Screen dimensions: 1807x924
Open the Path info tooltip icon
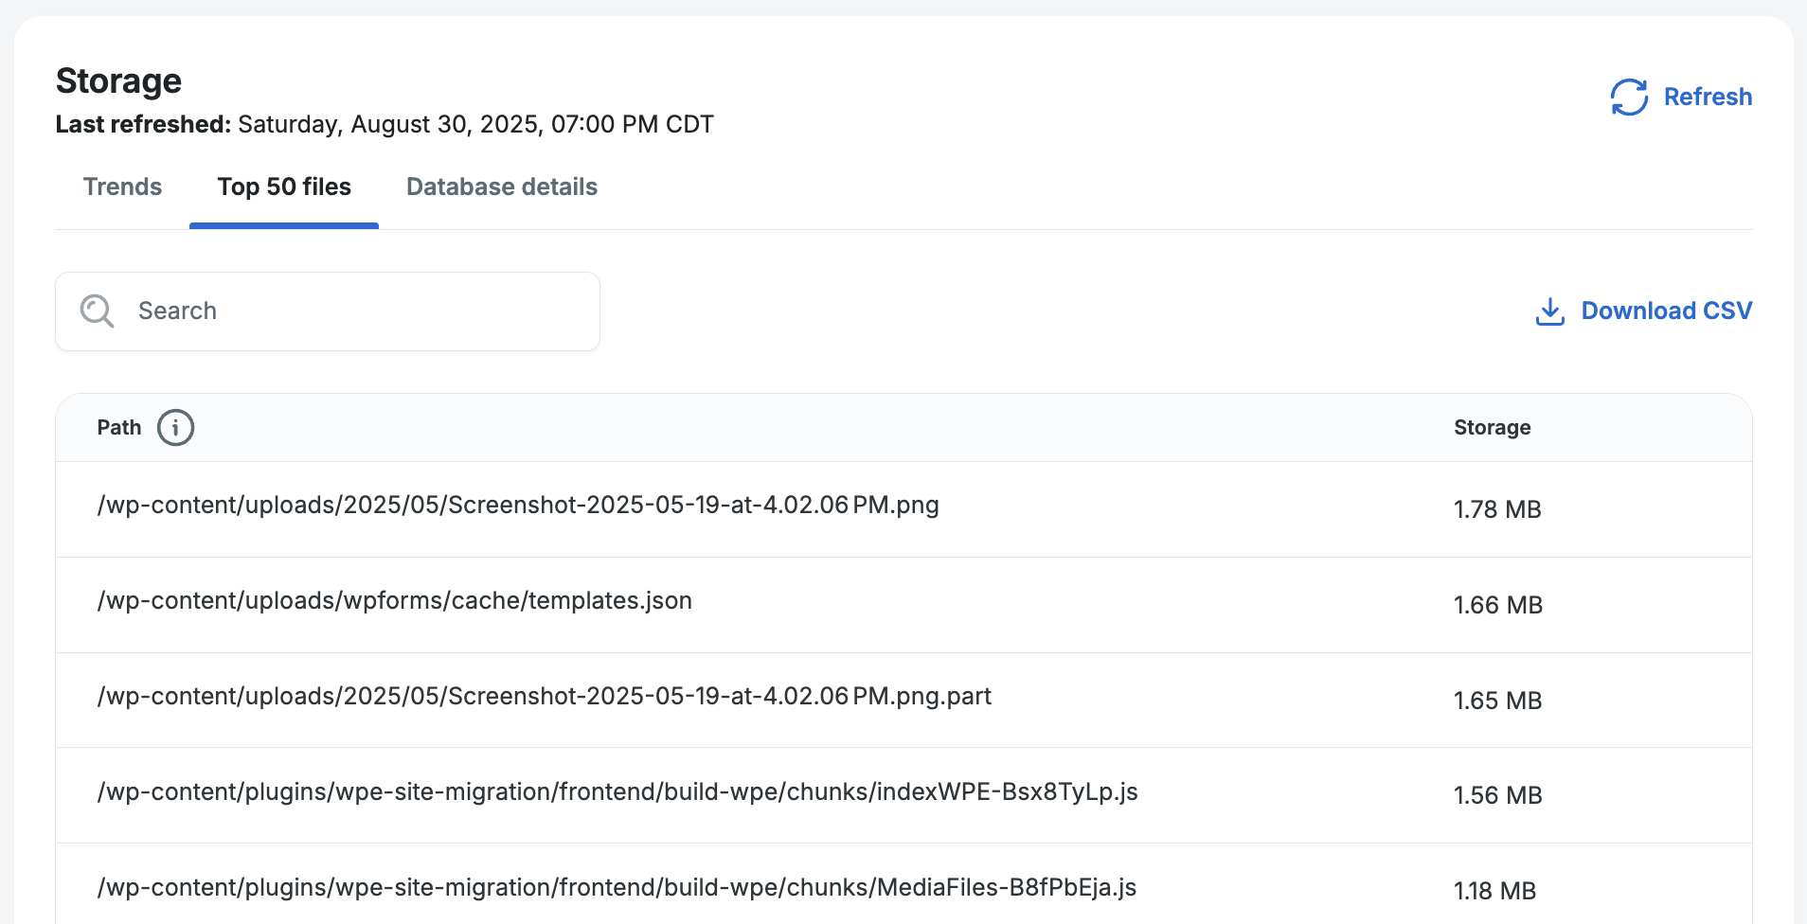click(175, 428)
